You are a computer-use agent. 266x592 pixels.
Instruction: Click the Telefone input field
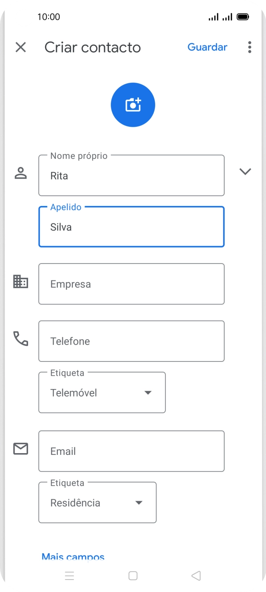tap(131, 341)
